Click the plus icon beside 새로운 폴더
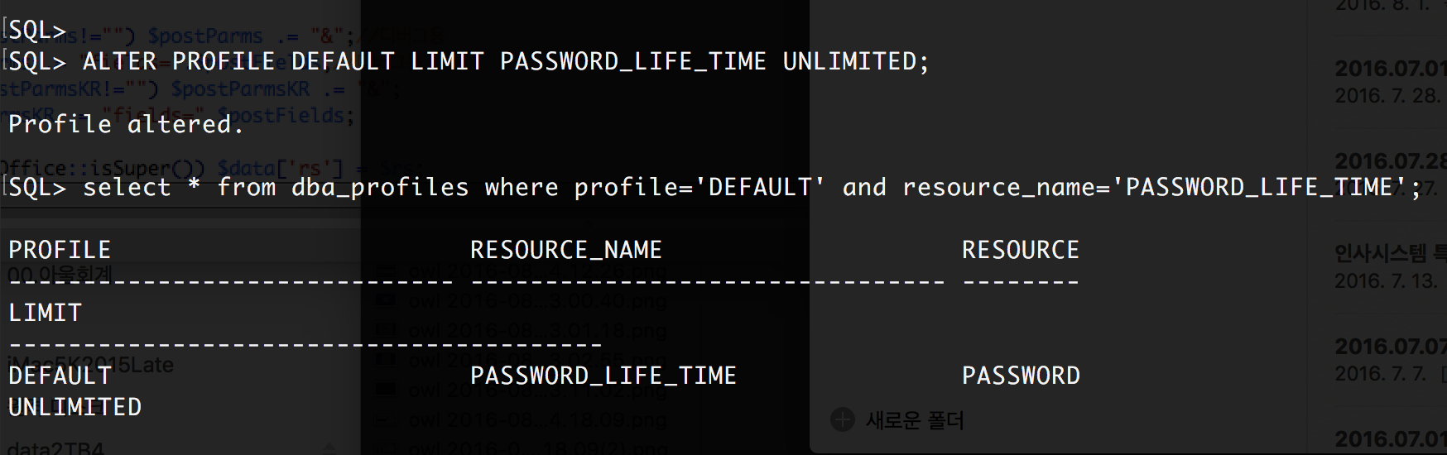The height and width of the screenshot is (455, 1447). coord(842,420)
